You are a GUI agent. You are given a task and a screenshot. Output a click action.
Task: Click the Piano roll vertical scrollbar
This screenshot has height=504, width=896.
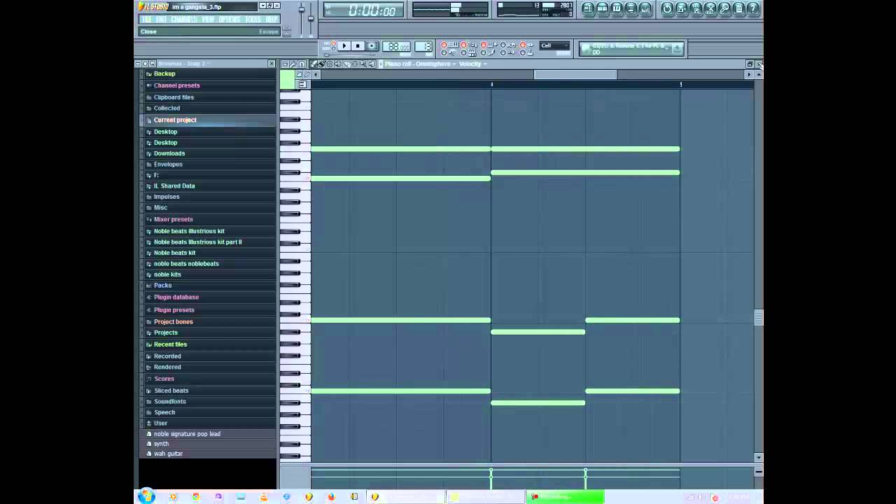(758, 318)
